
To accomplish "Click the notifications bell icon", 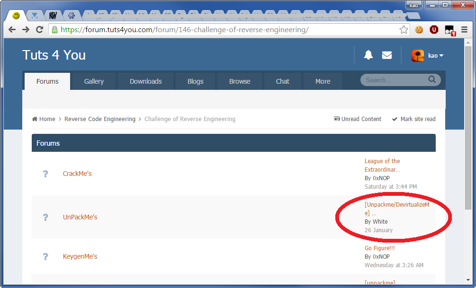I will click(368, 55).
